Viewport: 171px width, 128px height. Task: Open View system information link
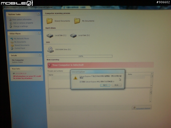(x=22, y=19)
